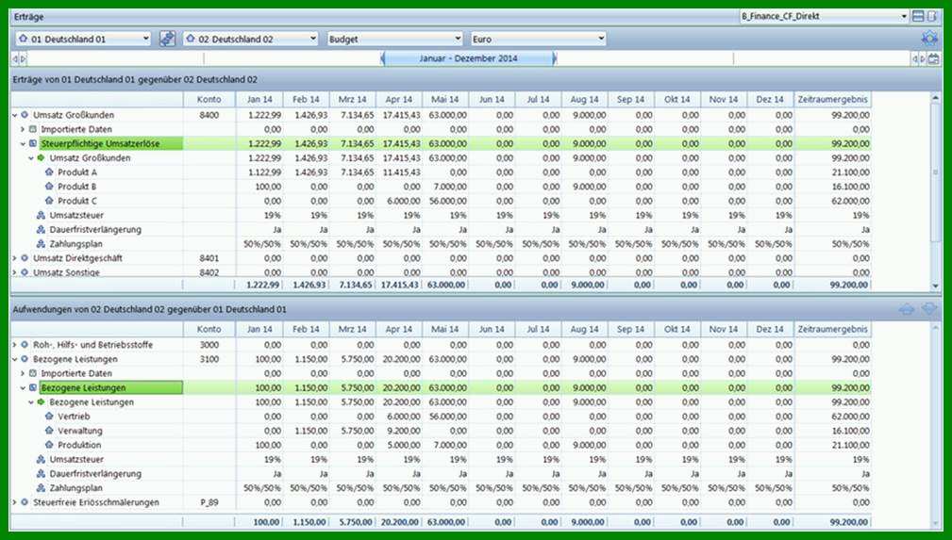Image resolution: width=952 pixels, height=540 pixels.
Task: Collapse the Umsatz Großkunden account 8400 row
Action: (x=15, y=115)
